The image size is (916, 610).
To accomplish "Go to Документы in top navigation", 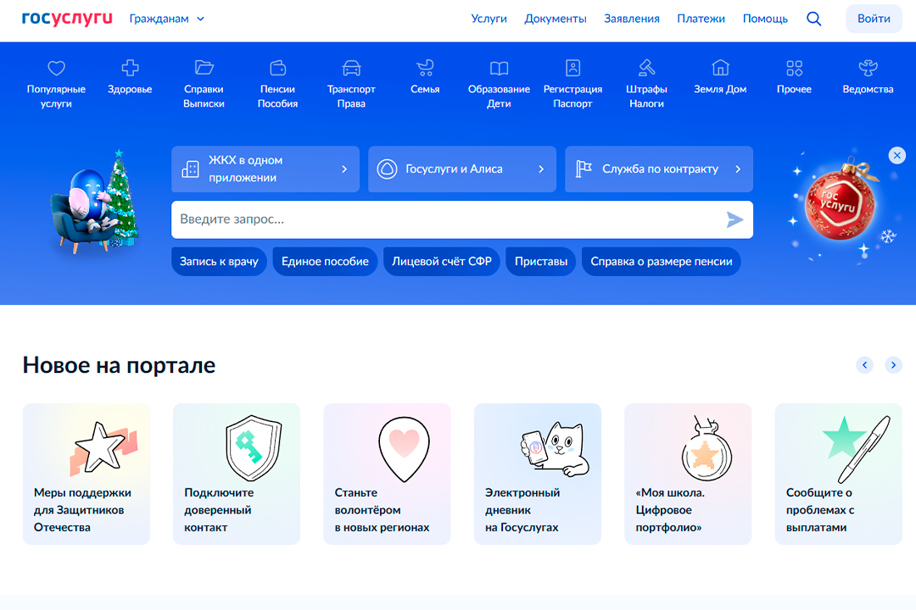I will (555, 19).
